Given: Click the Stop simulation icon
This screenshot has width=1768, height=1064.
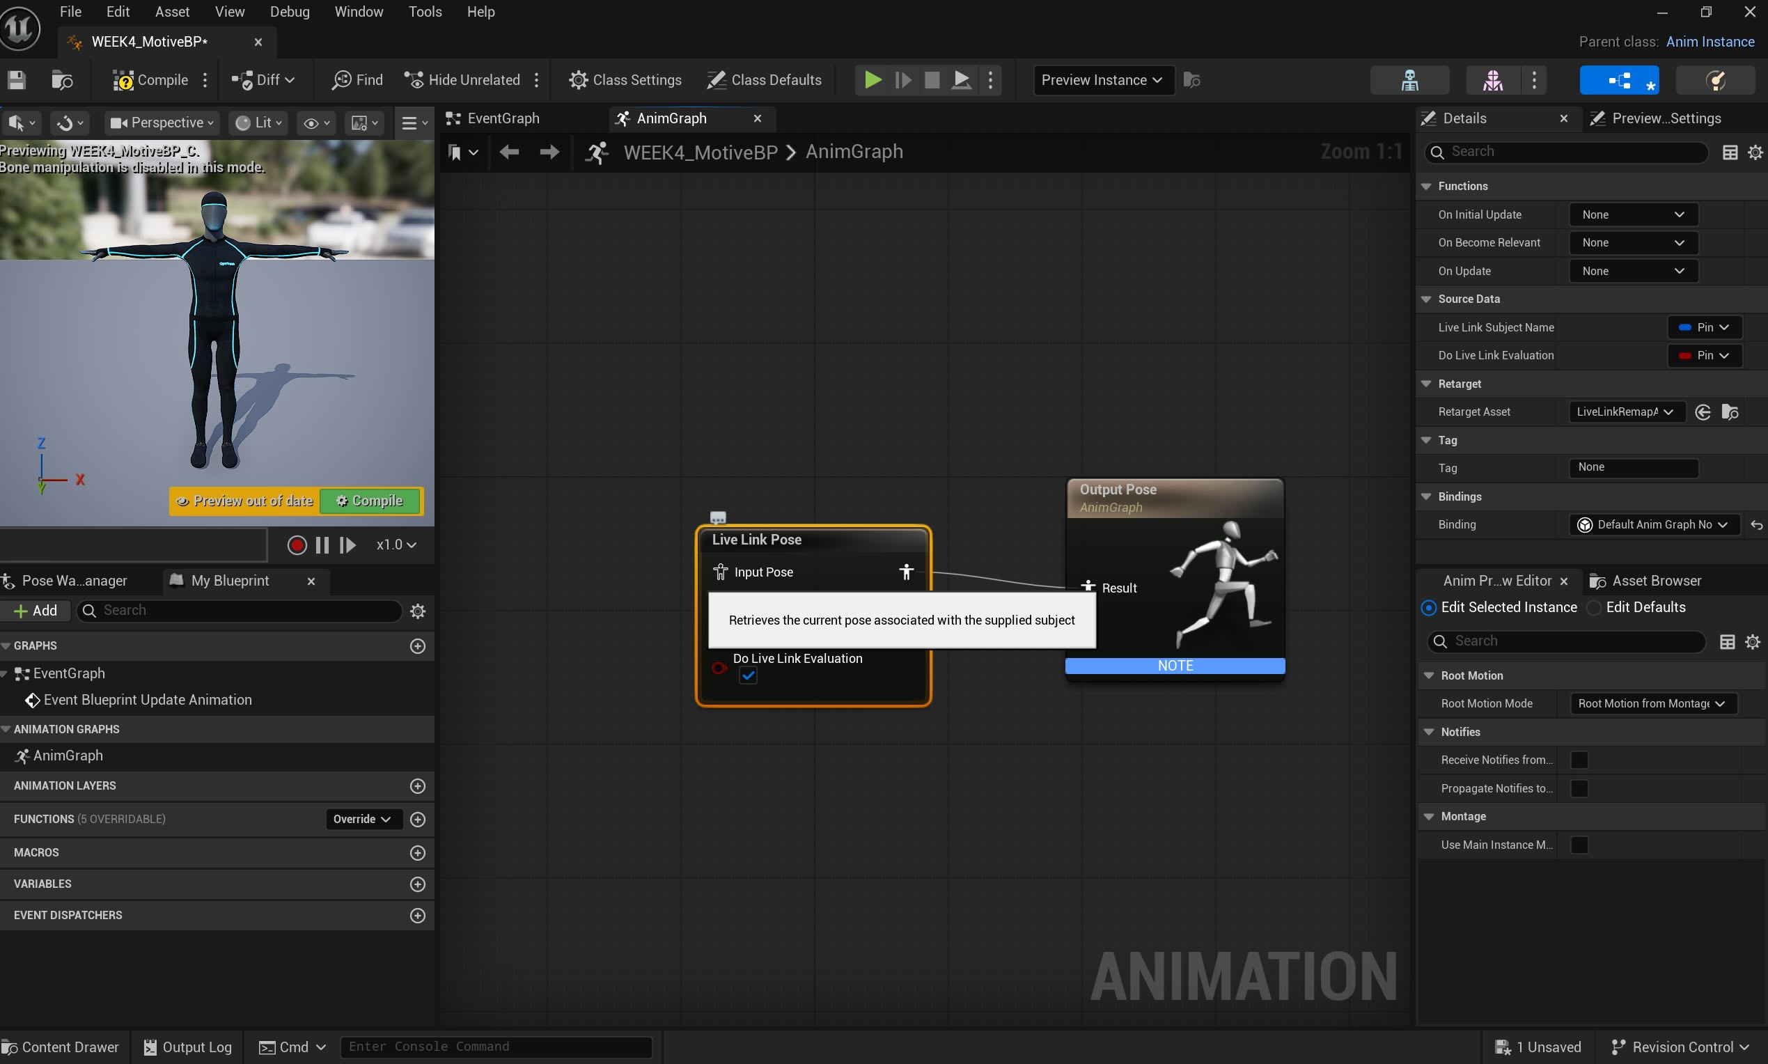Looking at the screenshot, I should pyautogui.click(x=931, y=79).
